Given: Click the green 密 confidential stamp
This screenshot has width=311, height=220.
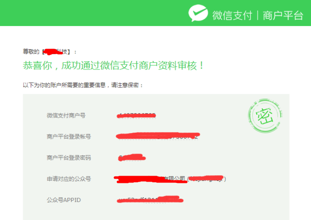Looking at the screenshot, I should (265, 116).
